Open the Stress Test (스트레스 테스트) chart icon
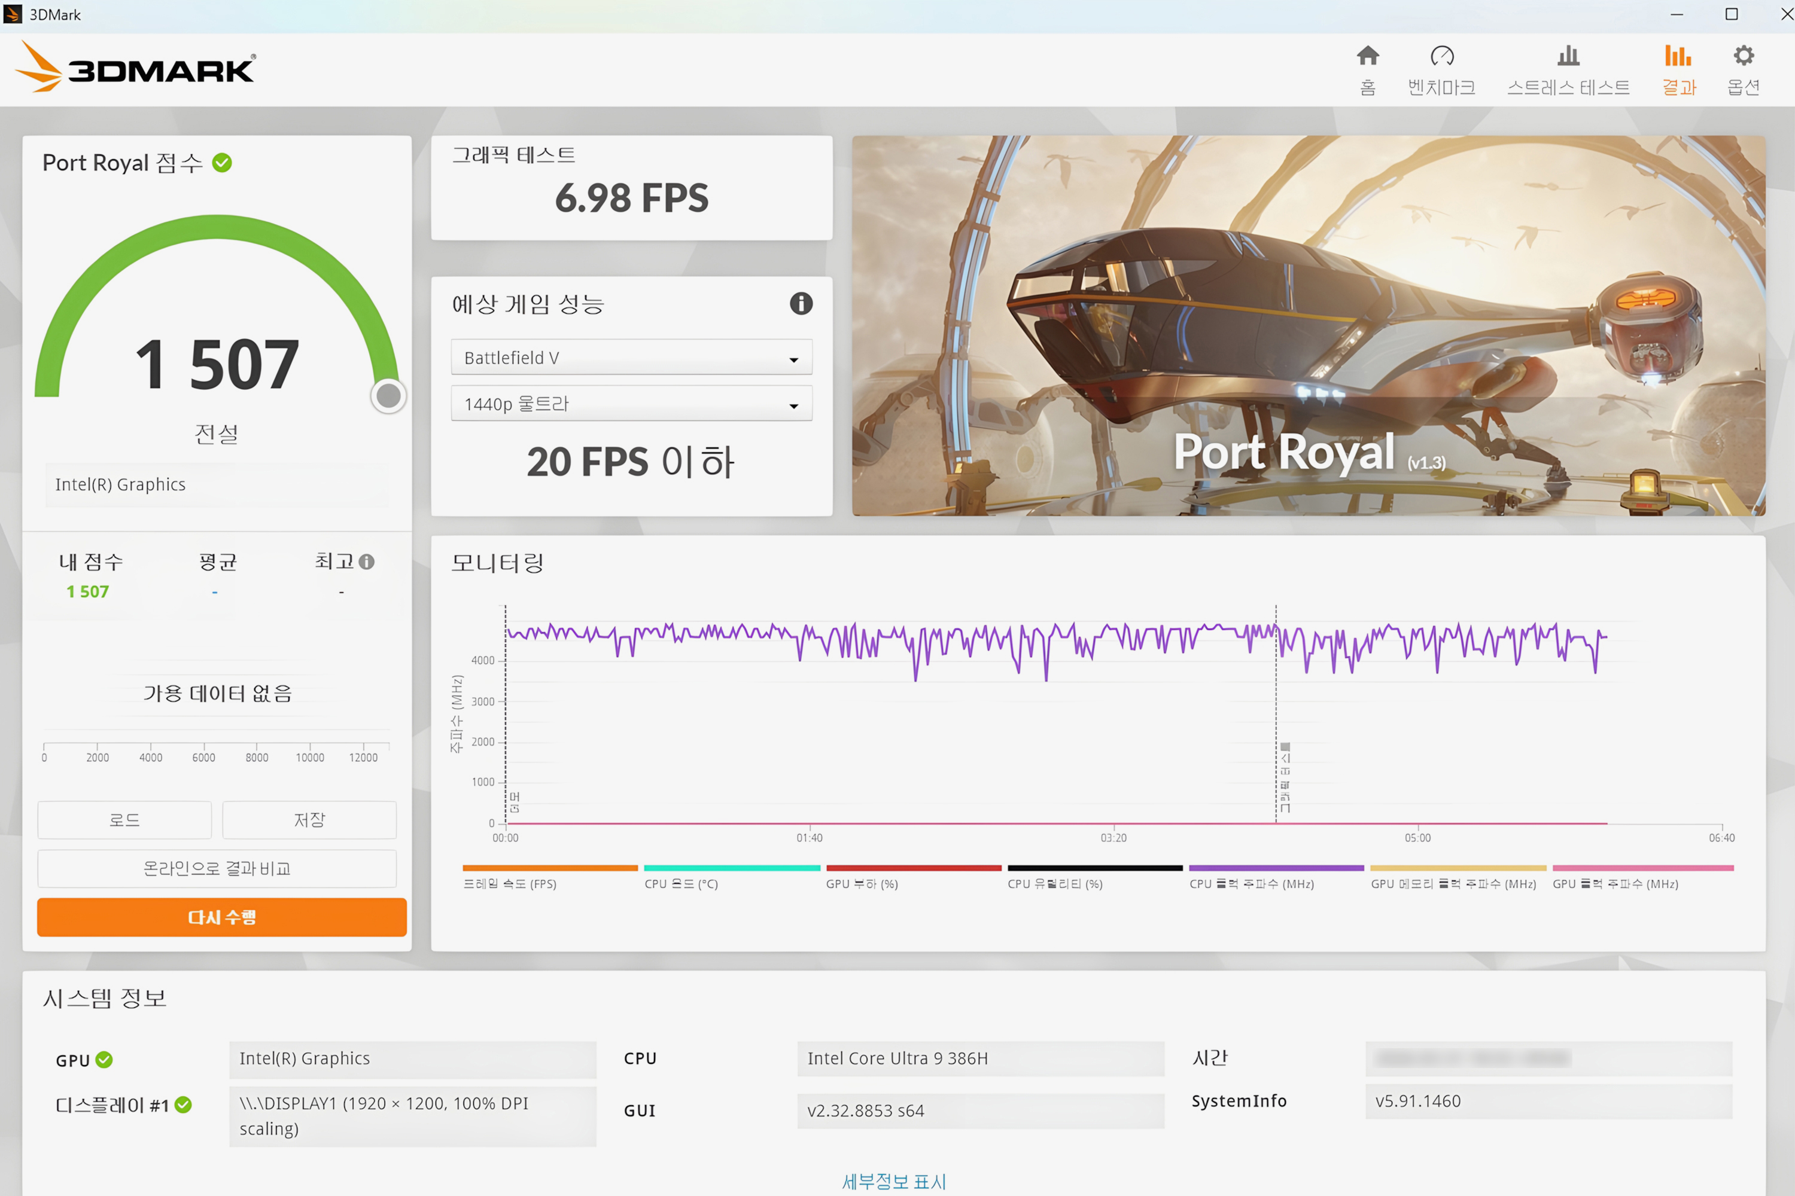This screenshot has width=1795, height=1196. point(1568,56)
